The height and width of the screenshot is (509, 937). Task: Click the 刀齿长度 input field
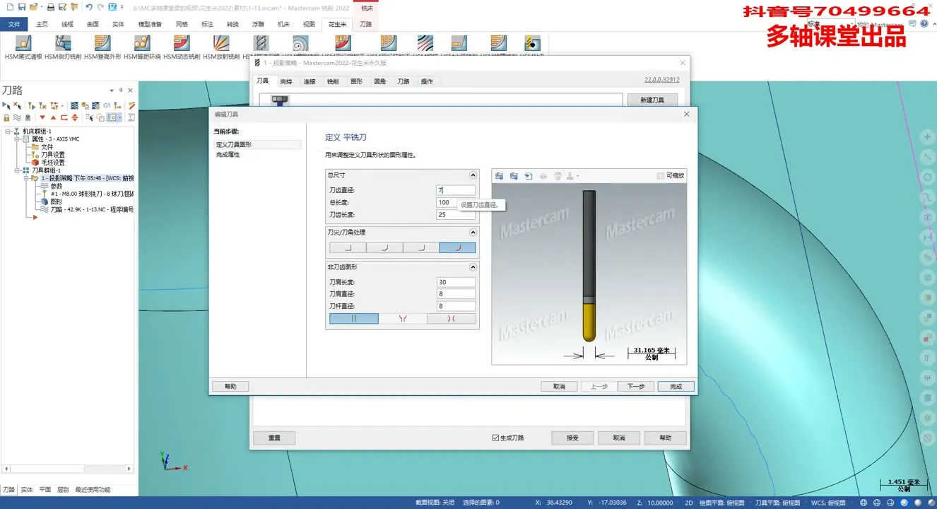coord(455,215)
